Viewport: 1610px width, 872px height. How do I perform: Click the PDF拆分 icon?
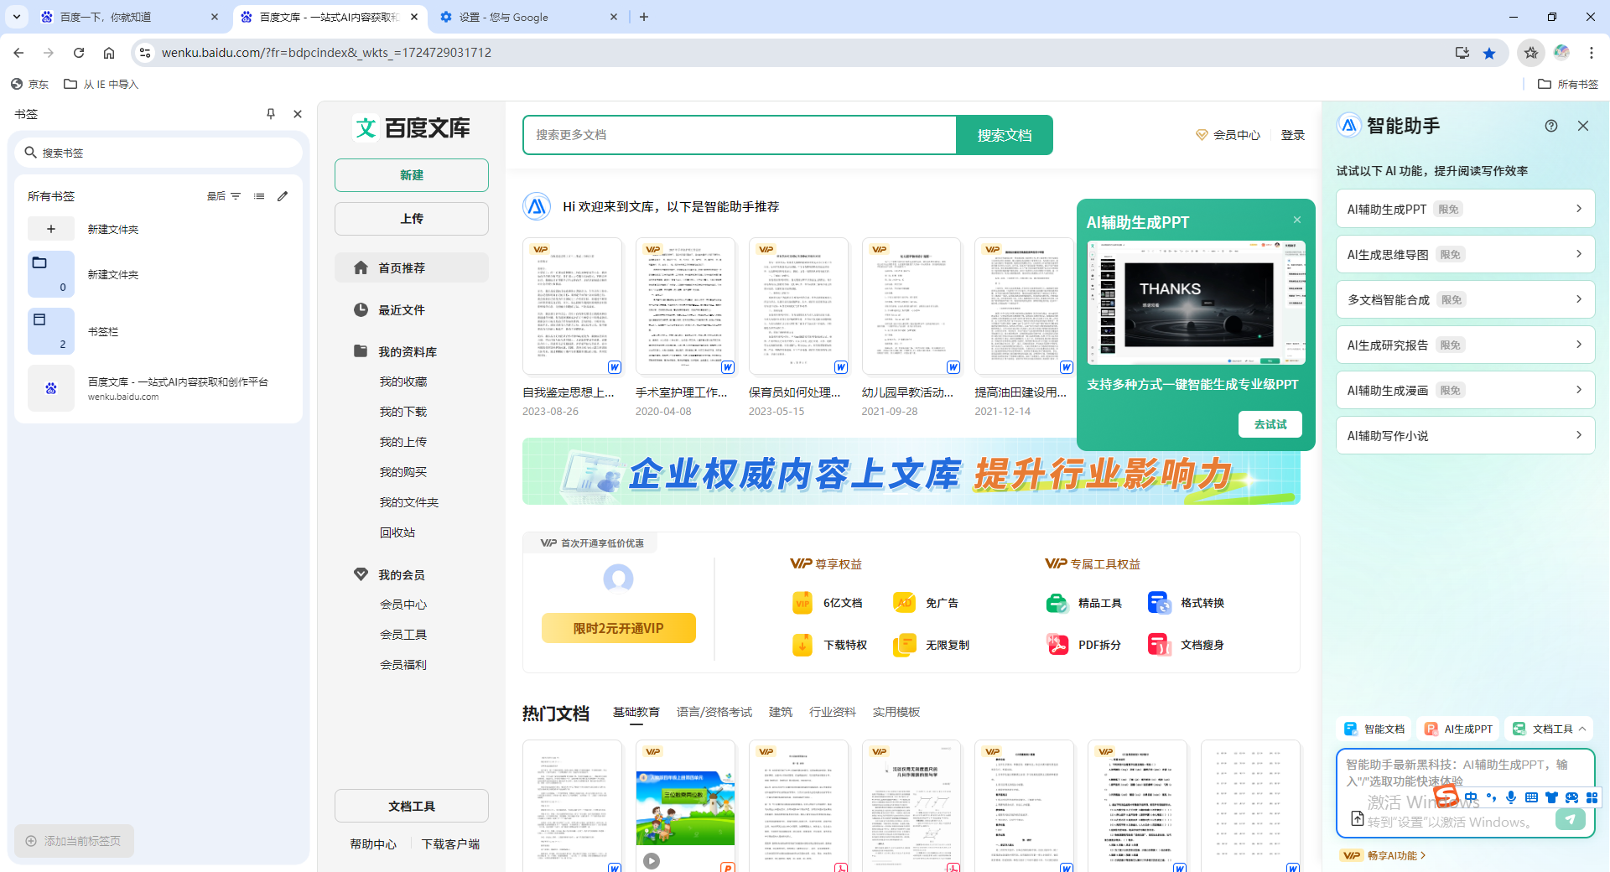[1057, 645]
